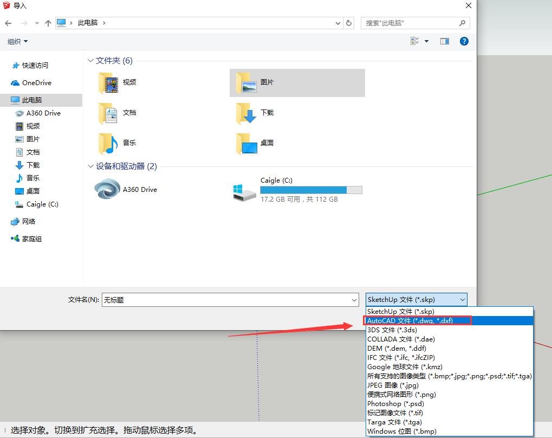Open 音乐 in the sidebar tree

[28, 178]
